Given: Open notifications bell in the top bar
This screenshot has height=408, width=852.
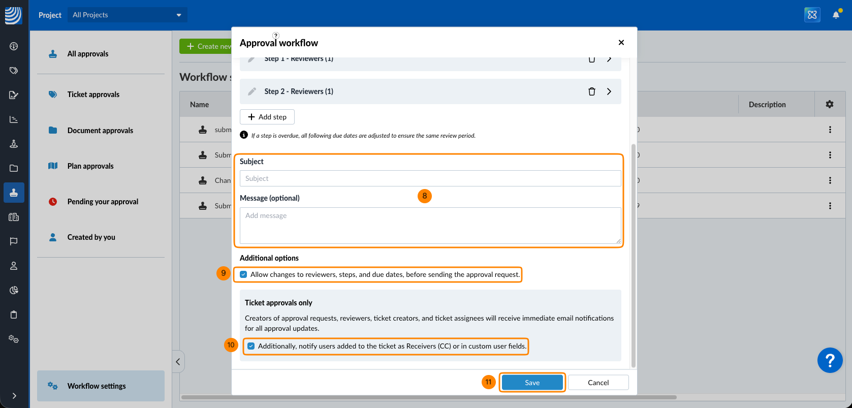Looking at the screenshot, I should click(x=836, y=15).
